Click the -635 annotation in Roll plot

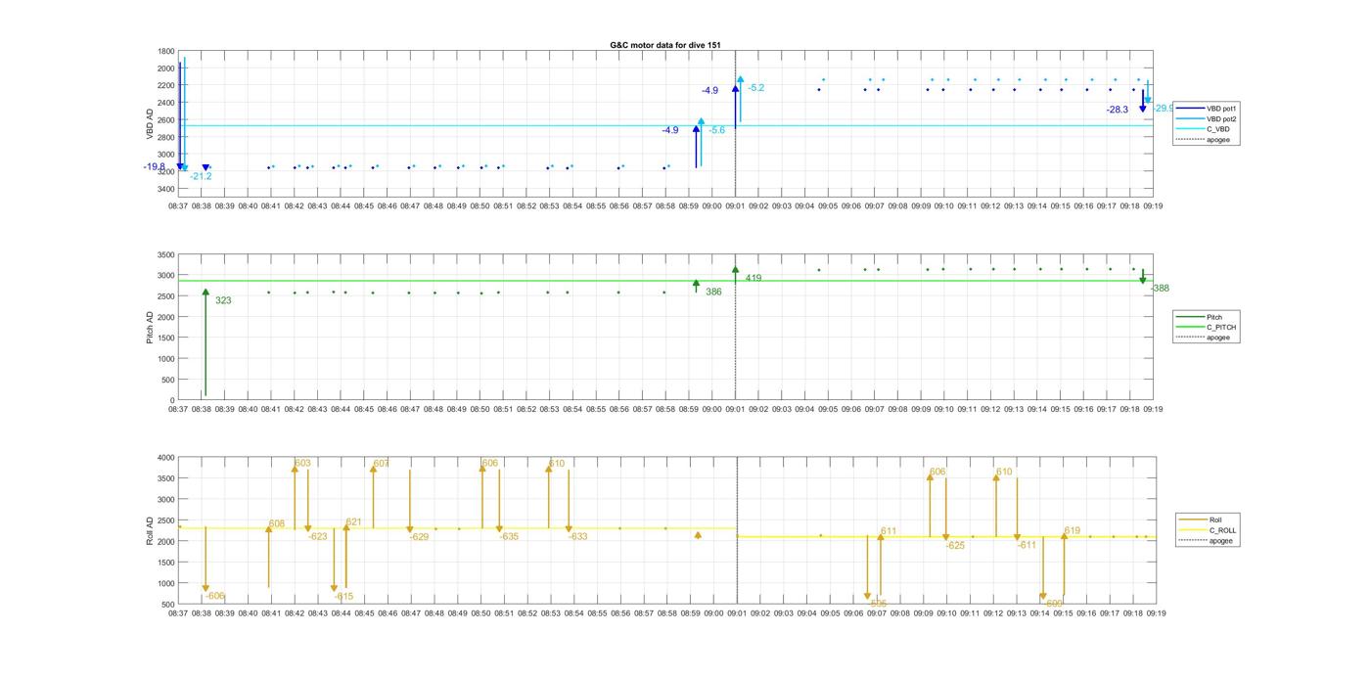[509, 536]
